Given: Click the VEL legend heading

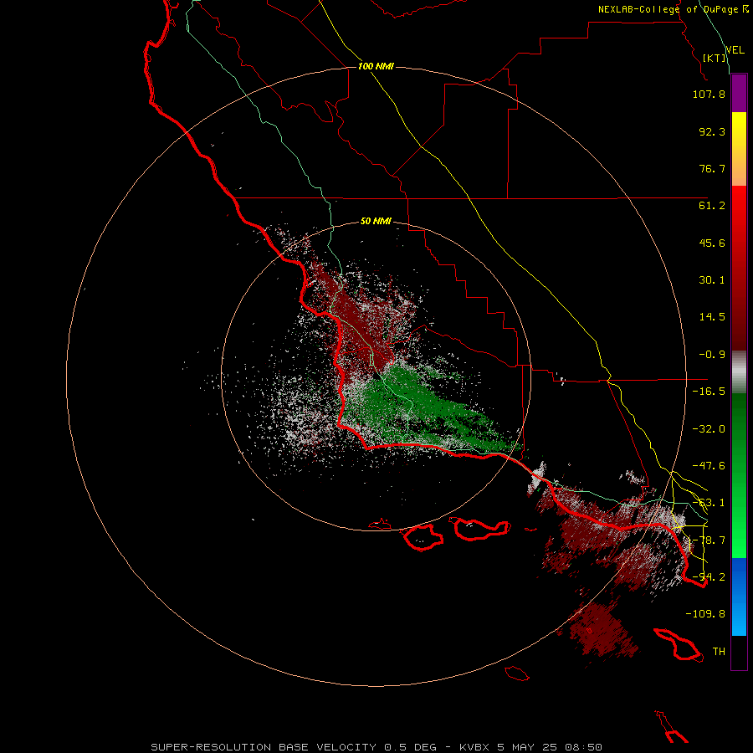Looking at the screenshot, I should click(735, 50).
